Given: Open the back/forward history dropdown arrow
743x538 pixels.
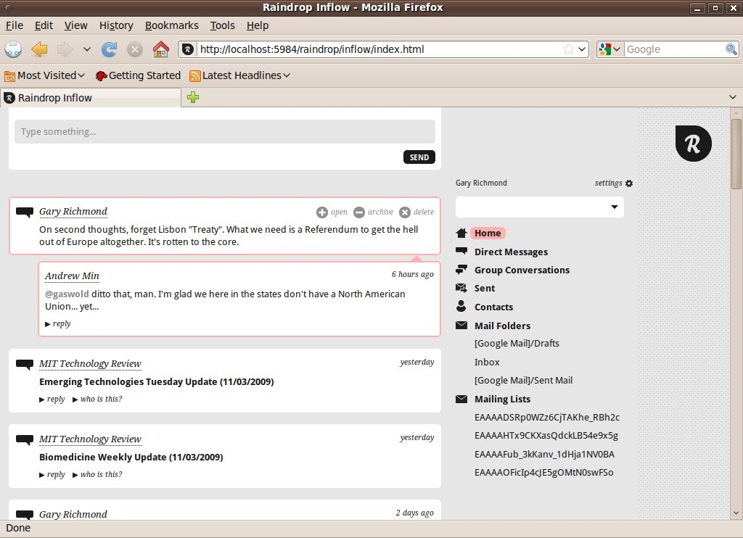Looking at the screenshot, I should pos(87,49).
